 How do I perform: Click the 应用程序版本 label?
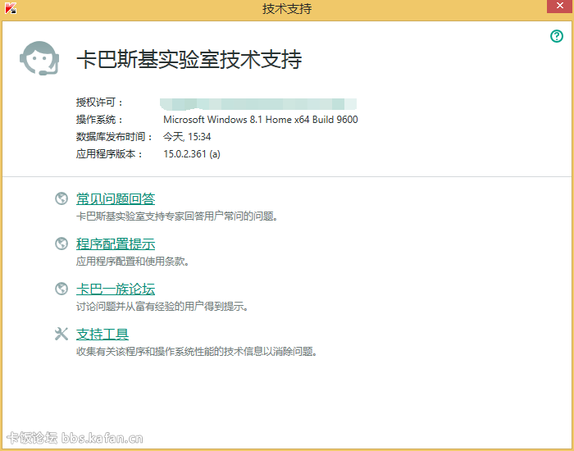click(109, 154)
